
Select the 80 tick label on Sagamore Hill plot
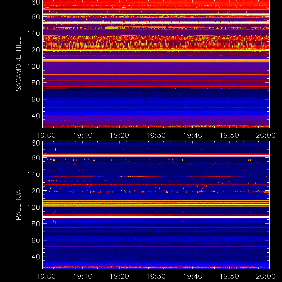click(x=36, y=83)
